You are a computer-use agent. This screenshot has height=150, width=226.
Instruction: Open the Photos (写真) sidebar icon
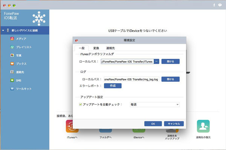[12, 55]
